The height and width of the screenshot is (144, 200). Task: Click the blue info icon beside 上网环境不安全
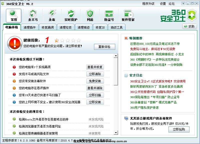pos(14,102)
